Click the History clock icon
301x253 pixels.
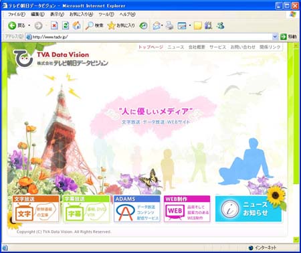tap(143, 26)
